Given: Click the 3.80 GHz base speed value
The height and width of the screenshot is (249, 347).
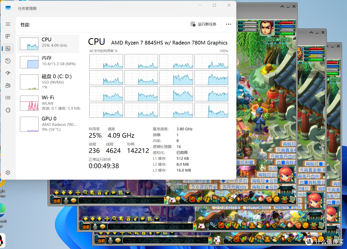Looking at the screenshot, I should [184, 129].
